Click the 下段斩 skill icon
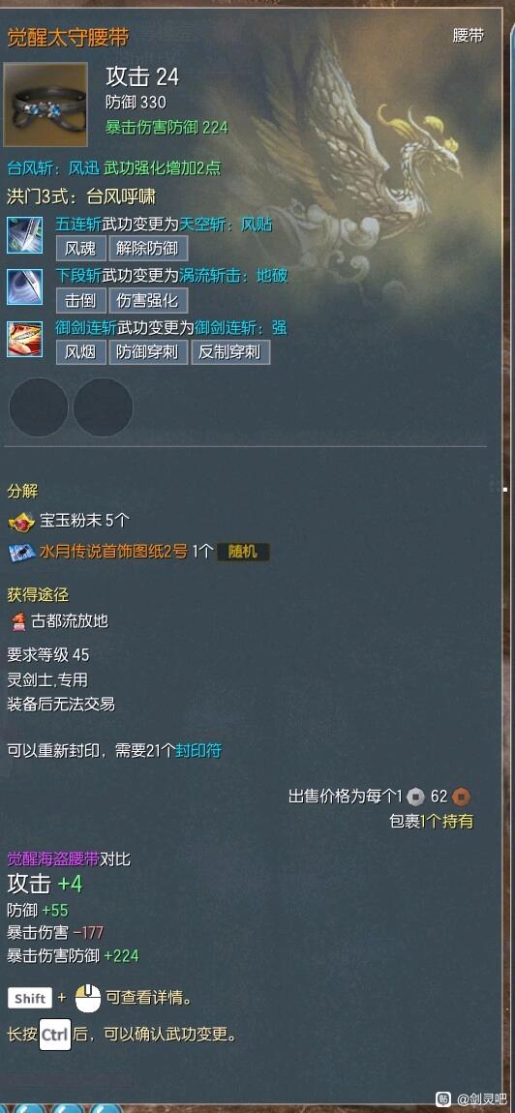The image size is (515, 1113). pyautogui.click(x=25, y=286)
